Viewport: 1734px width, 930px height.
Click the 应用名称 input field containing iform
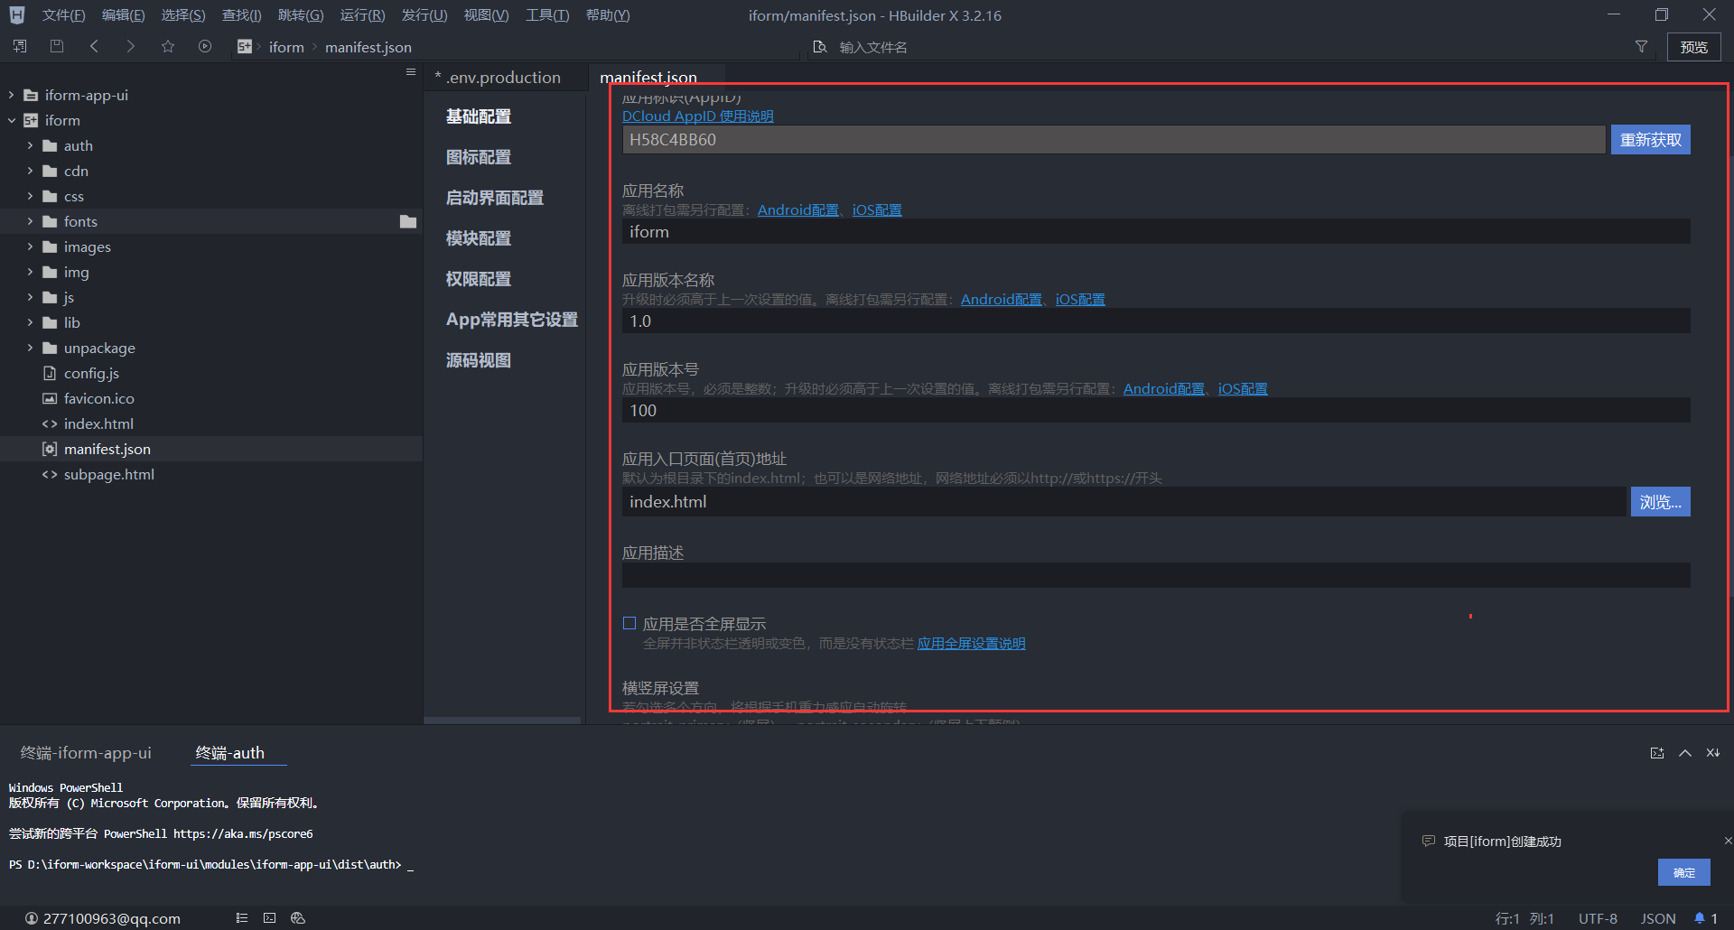click(1155, 232)
